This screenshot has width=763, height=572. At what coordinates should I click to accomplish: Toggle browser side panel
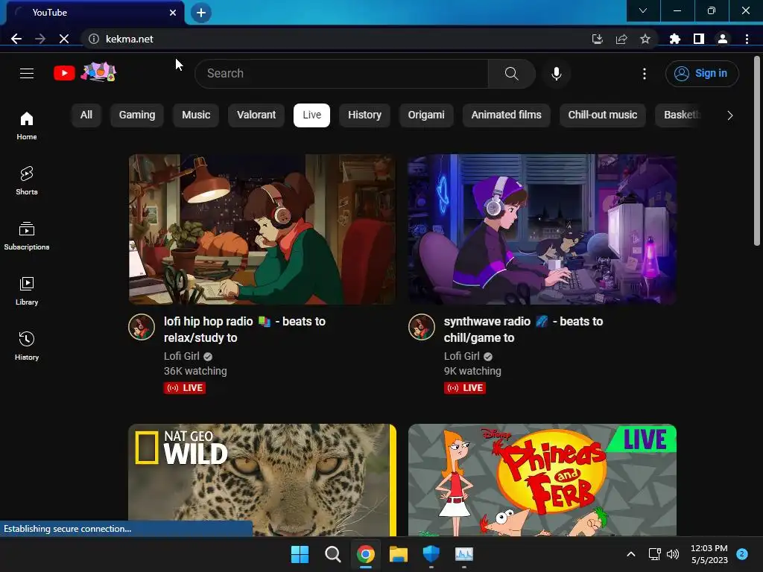(699, 39)
